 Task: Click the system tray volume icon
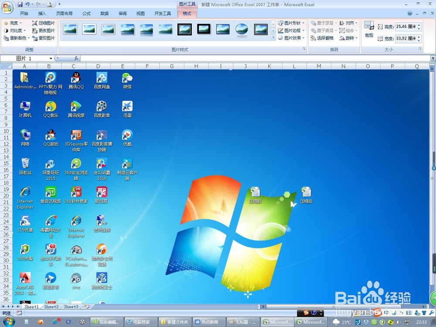click(399, 322)
